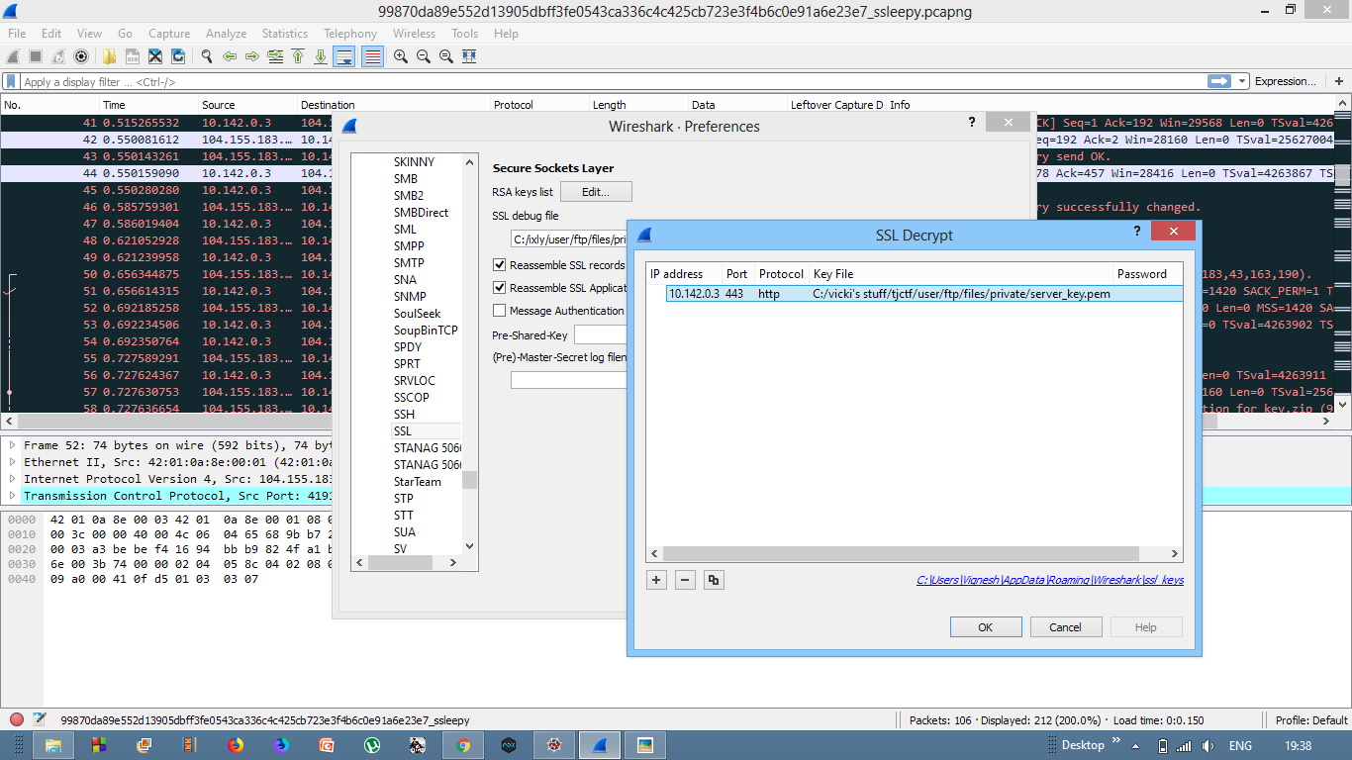Image resolution: width=1352 pixels, height=760 pixels.
Task: Expand Internet Protocol Version 4 details
Action: click(13, 479)
